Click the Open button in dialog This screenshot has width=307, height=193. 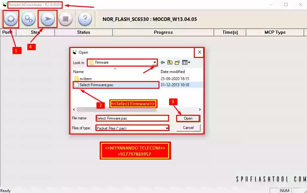pyautogui.click(x=188, y=118)
